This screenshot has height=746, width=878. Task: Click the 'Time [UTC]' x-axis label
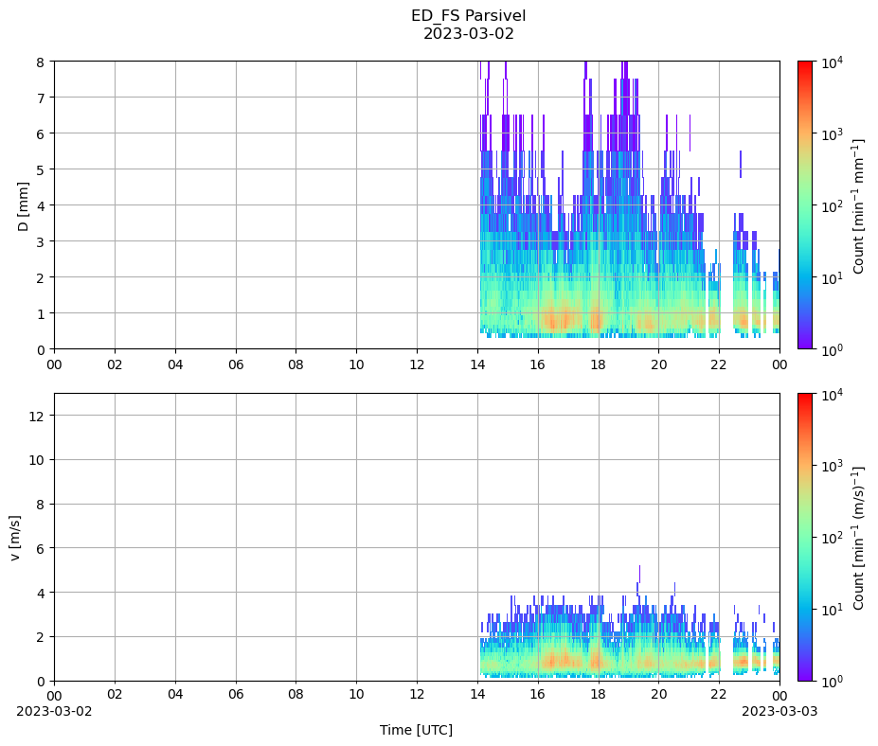(x=416, y=730)
